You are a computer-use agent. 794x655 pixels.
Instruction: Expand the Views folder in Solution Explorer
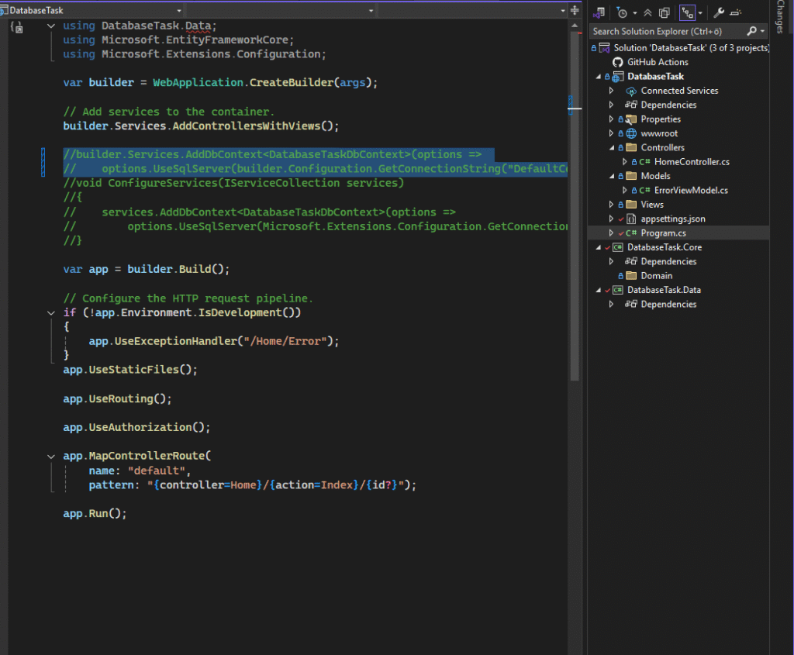pos(611,205)
